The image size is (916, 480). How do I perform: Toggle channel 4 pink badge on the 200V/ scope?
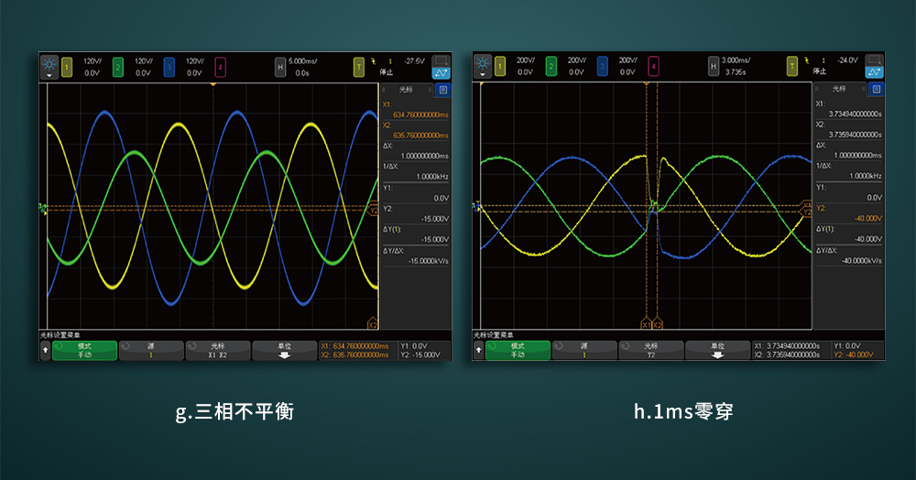coord(653,66)
